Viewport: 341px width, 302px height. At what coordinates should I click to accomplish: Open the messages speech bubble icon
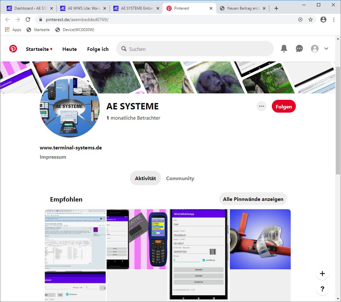tap(299, 49)
